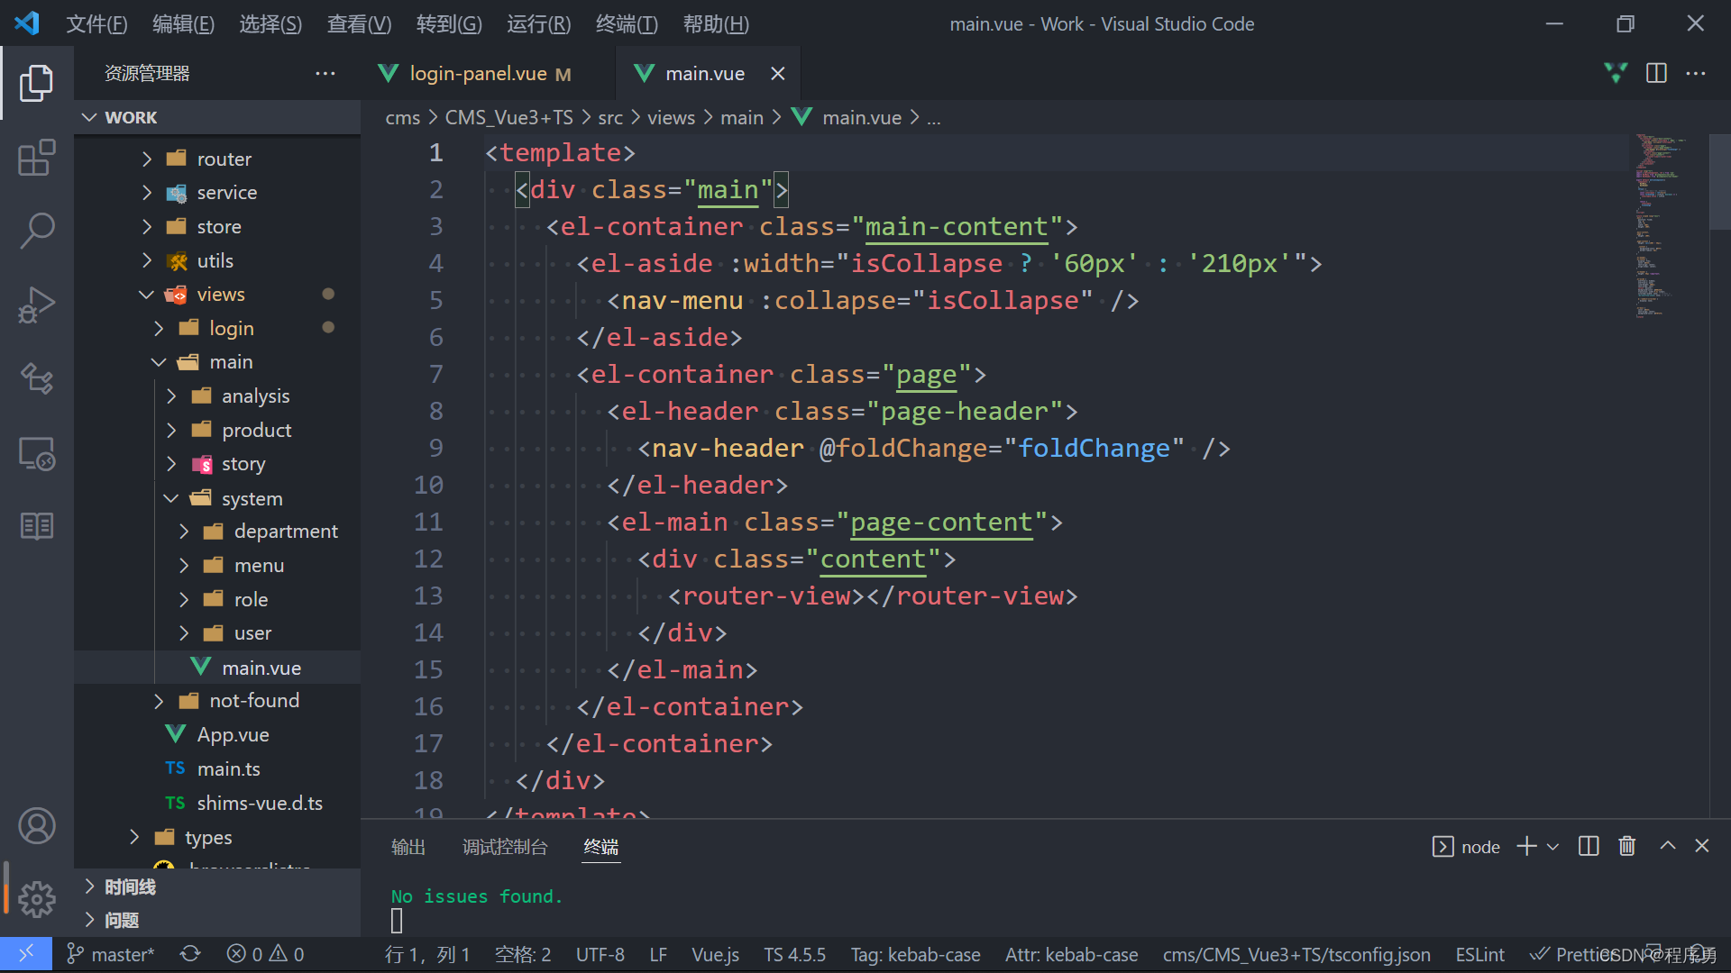Click views in the breadcrumb path
1731x973 pixels.
[671, 118]
